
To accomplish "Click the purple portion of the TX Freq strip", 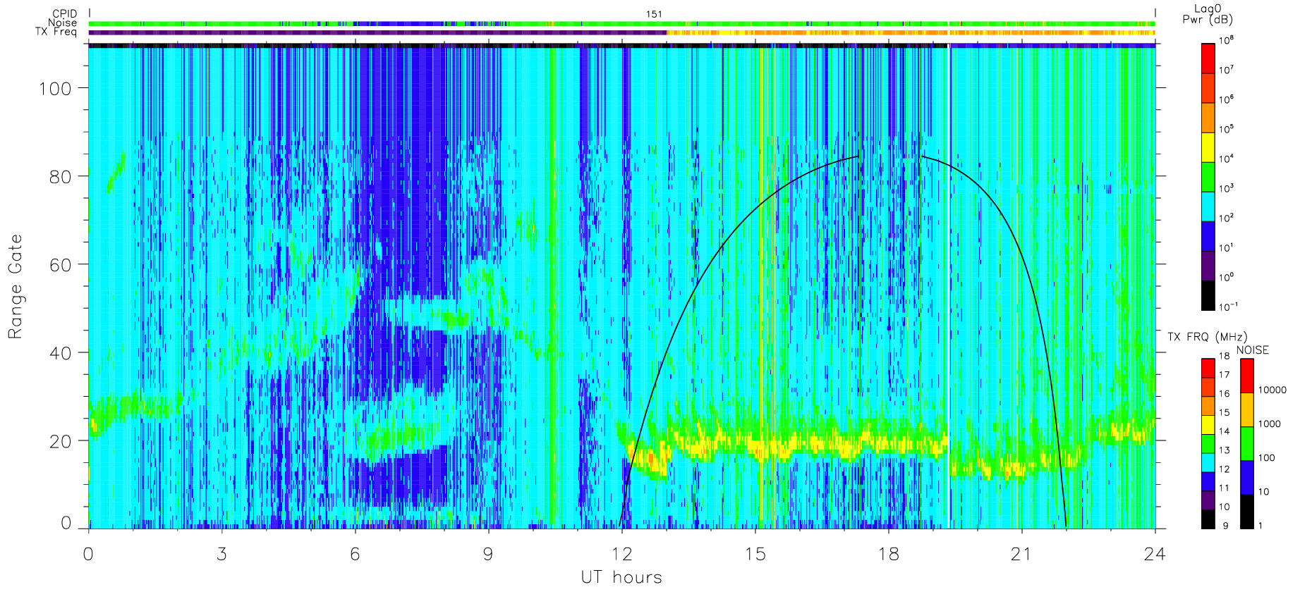I will click(377, 32).
